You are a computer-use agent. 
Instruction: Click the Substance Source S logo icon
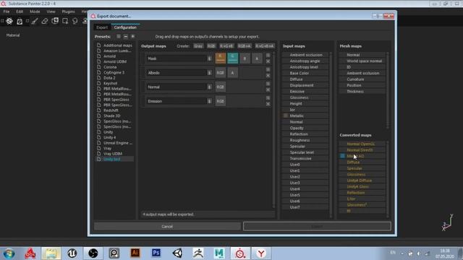point(9,21)
